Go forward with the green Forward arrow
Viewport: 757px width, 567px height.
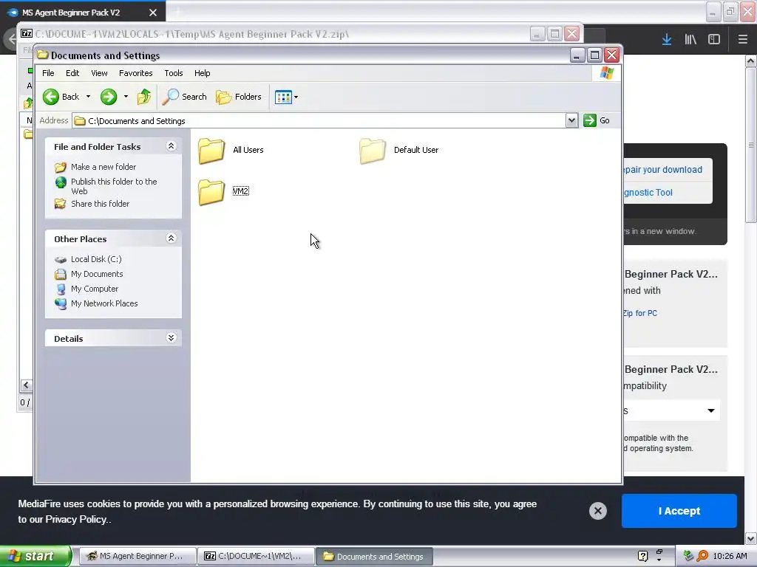[109, 97]
